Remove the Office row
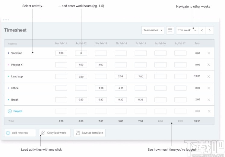 [x=209, y=88]
